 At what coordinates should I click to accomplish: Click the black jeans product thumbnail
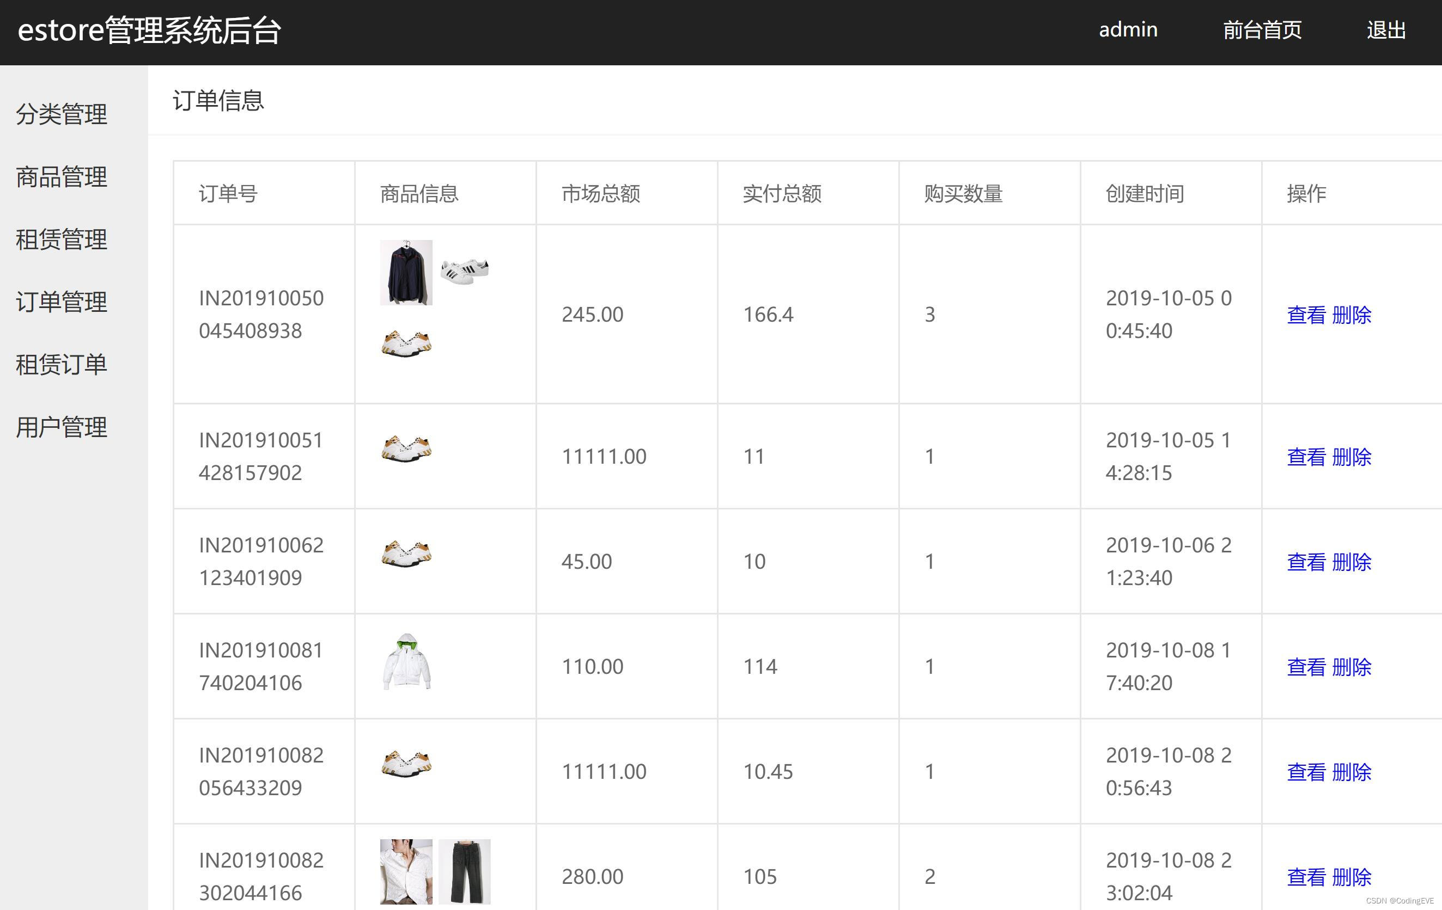pos(465,871)
